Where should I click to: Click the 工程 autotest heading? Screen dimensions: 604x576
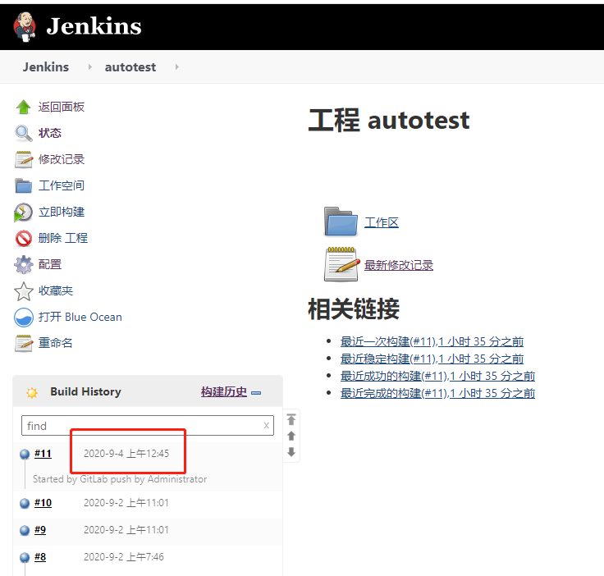(x=389, y=121)
